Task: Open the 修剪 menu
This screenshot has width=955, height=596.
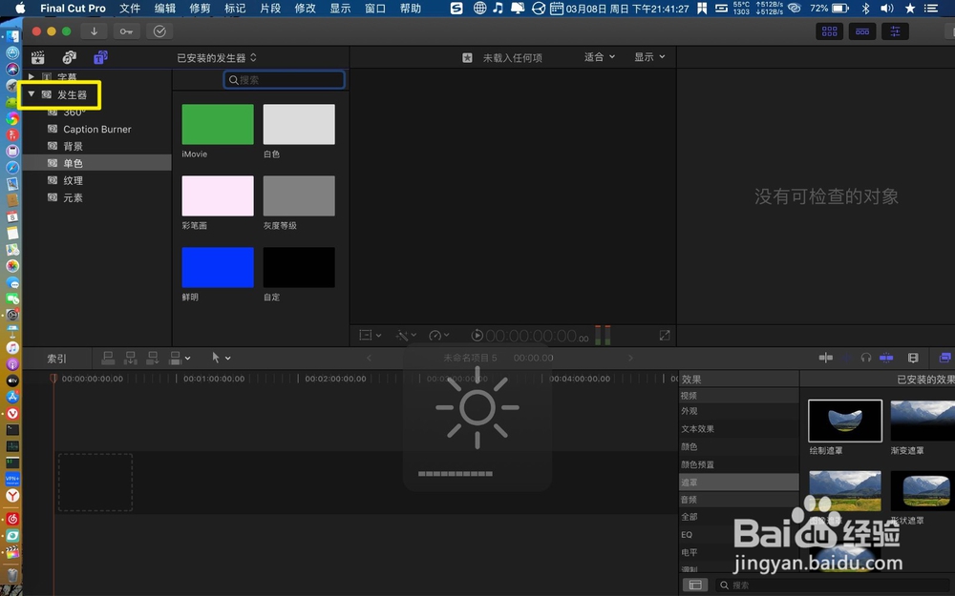Action: point(200,8)
